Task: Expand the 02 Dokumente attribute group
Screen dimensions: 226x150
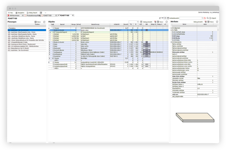Action: tap(171, 42)
